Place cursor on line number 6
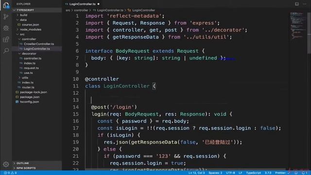This screenshot has height=175, width=311. tap(77, 51)
